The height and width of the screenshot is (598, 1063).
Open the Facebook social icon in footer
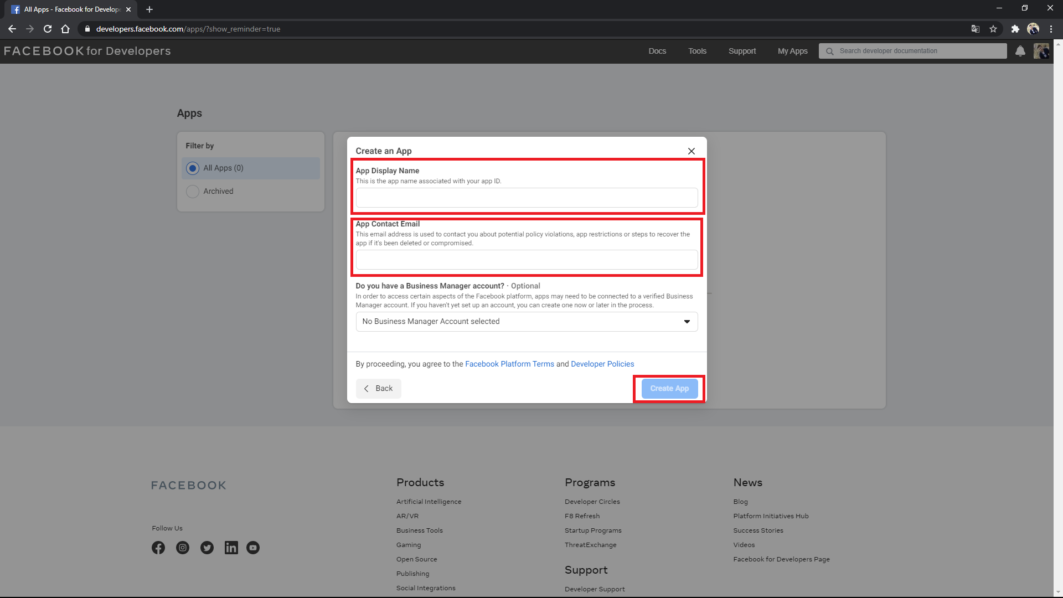click(x=158, y=548)
